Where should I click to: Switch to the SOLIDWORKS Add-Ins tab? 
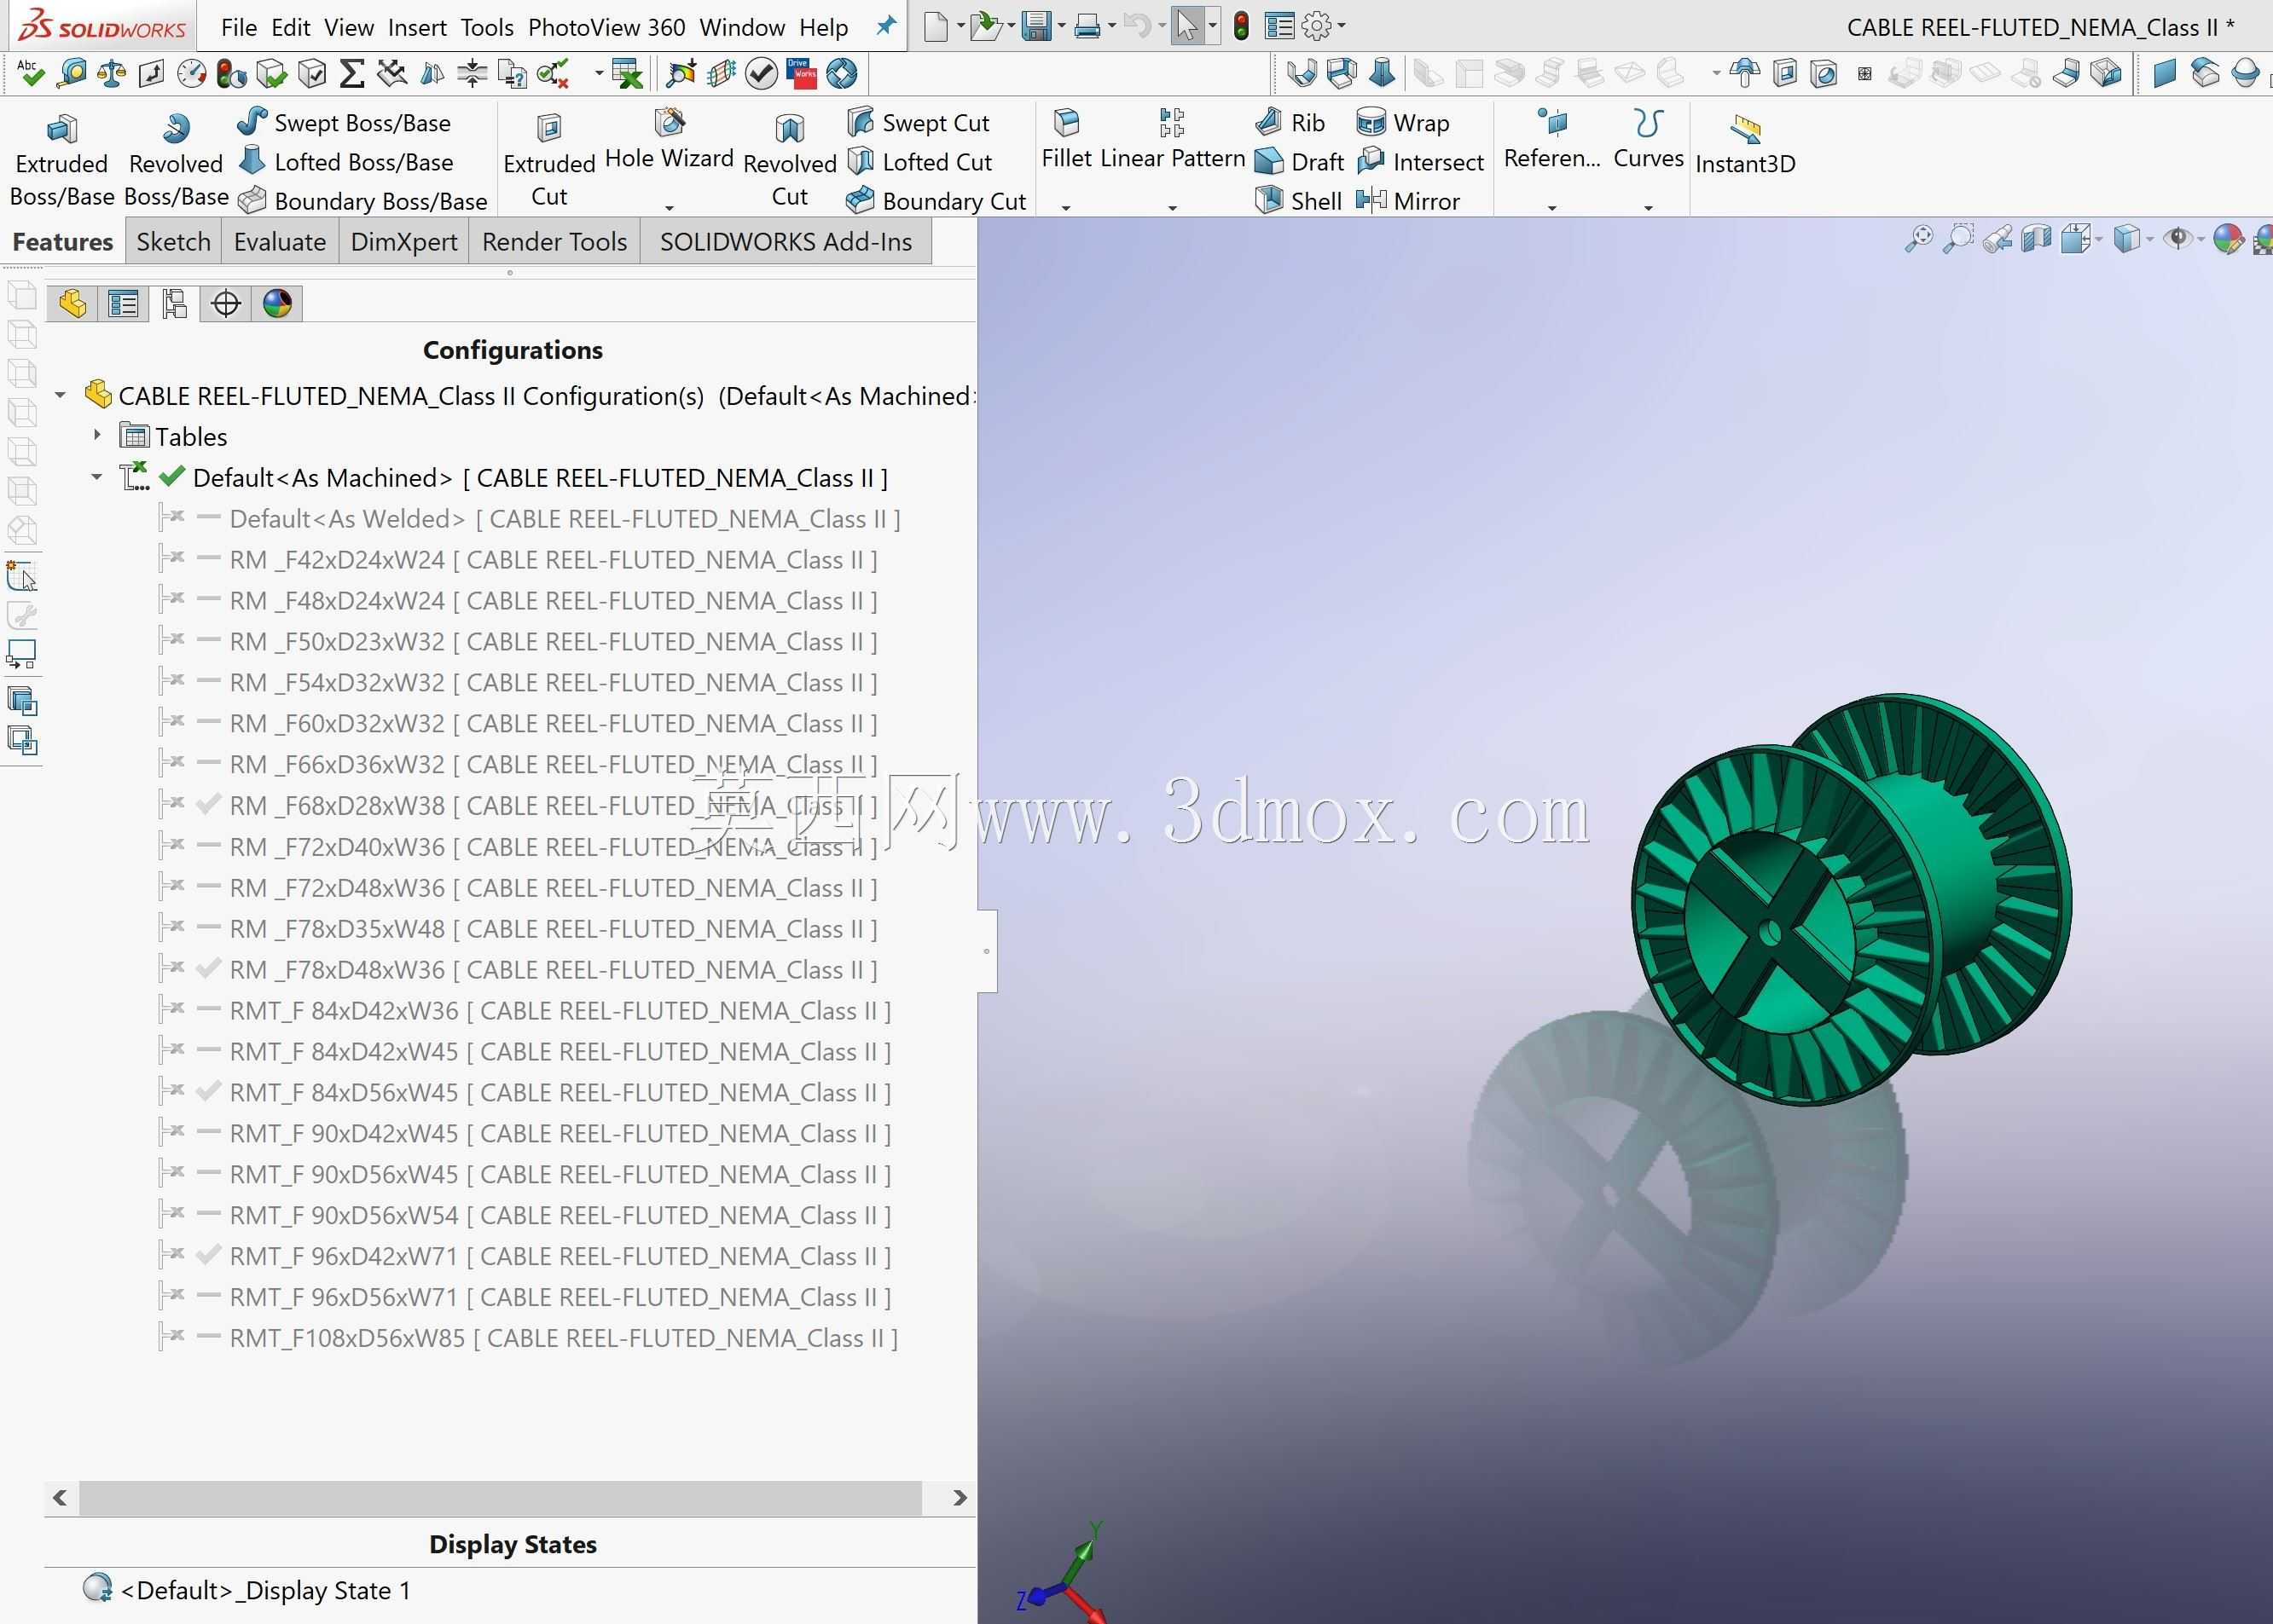786,242
